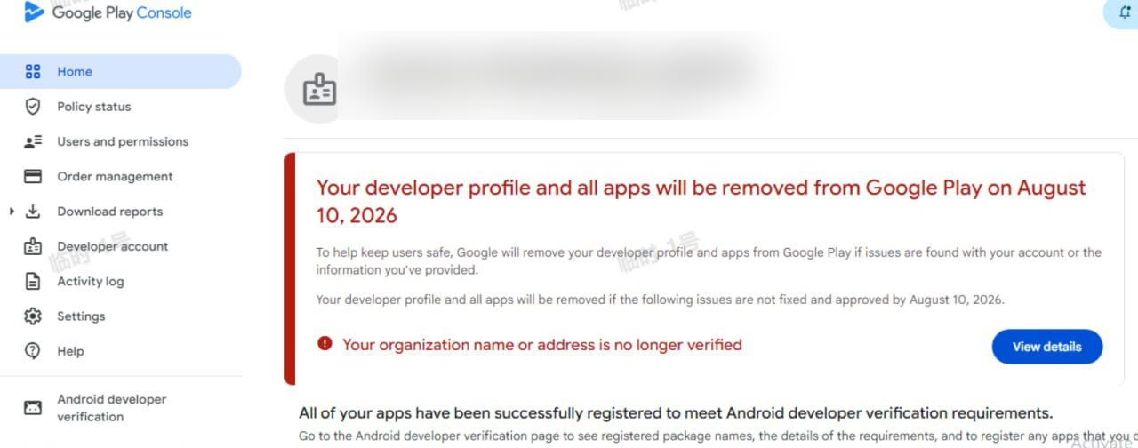Click the Android developer verification robot icon
1138x448 pixels.
click(33, 408)
